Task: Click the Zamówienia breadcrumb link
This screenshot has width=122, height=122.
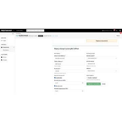Action: tap(18, 33)
